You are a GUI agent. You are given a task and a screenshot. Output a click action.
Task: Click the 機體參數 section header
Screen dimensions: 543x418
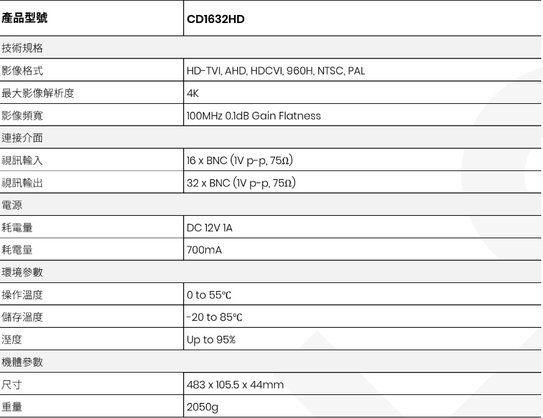pos(270,362)
